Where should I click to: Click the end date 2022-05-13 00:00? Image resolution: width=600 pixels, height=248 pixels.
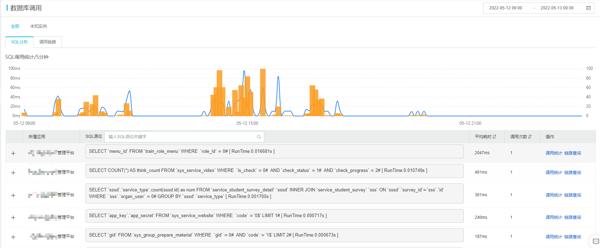557,8
